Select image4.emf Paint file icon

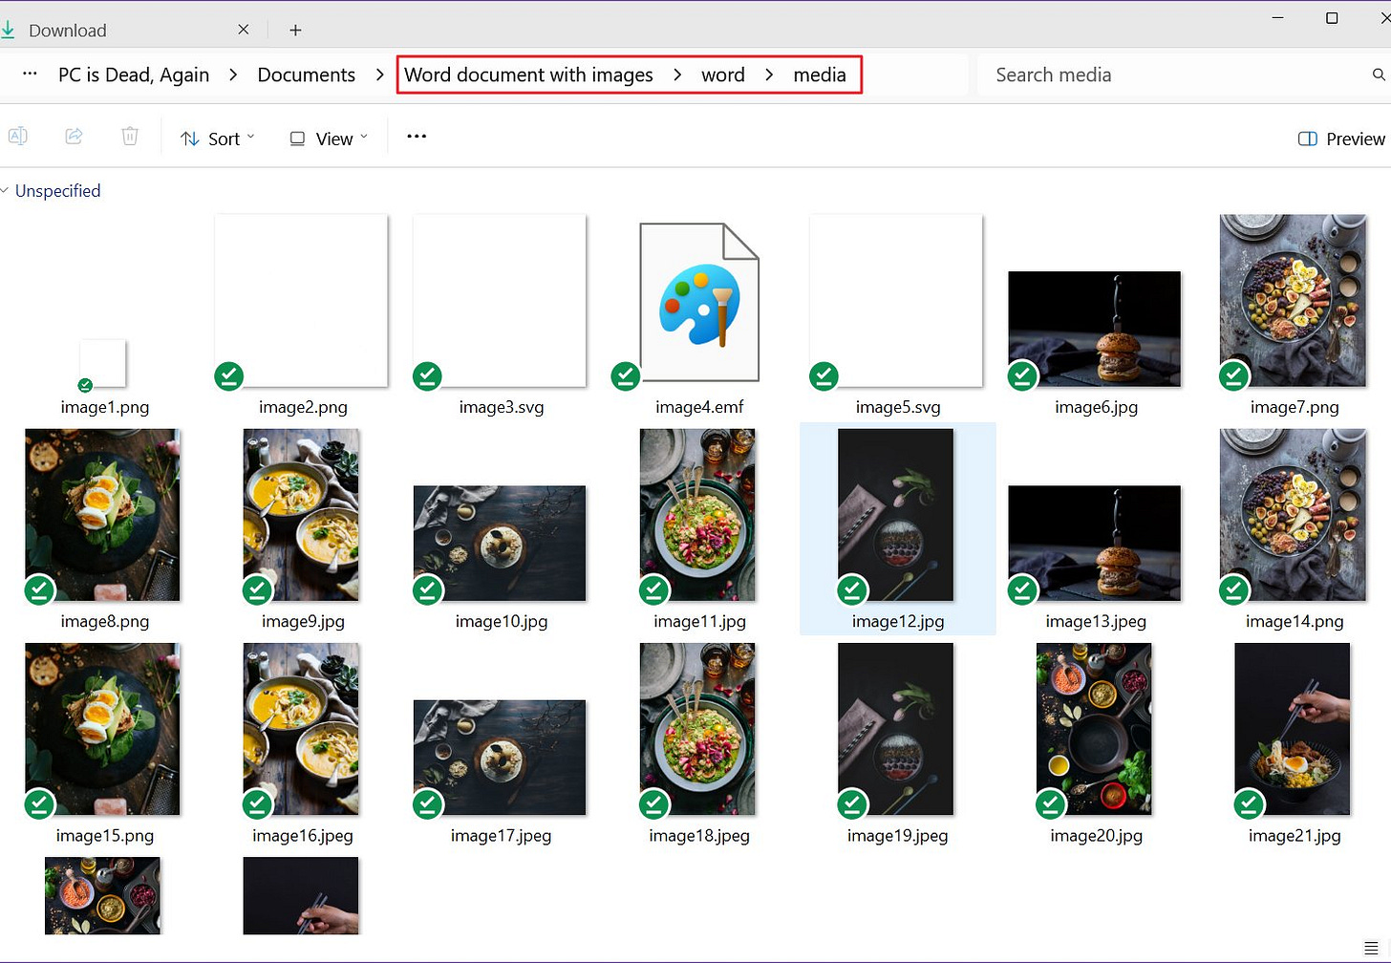coord(699,302)
